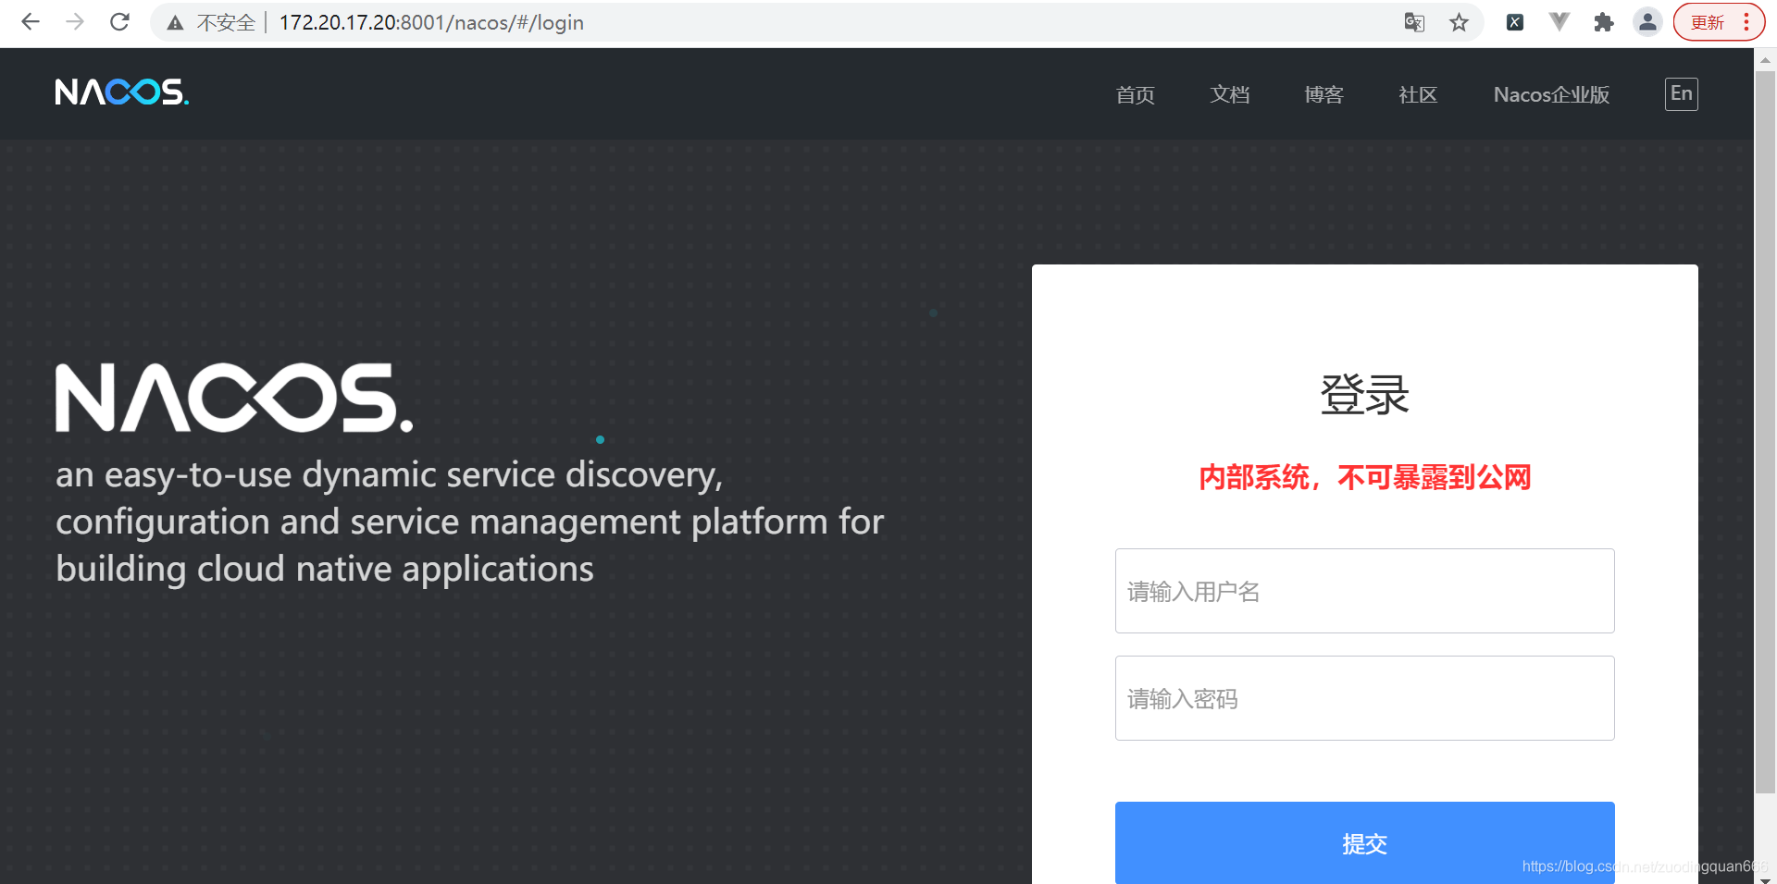The height and width of the screenshot is (884, 1777).
Task: Go back with the browser back arrow
Action: coord(31,22)
